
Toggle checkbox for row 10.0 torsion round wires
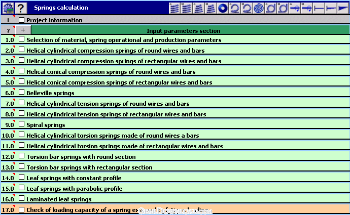(x=21, y=135)
